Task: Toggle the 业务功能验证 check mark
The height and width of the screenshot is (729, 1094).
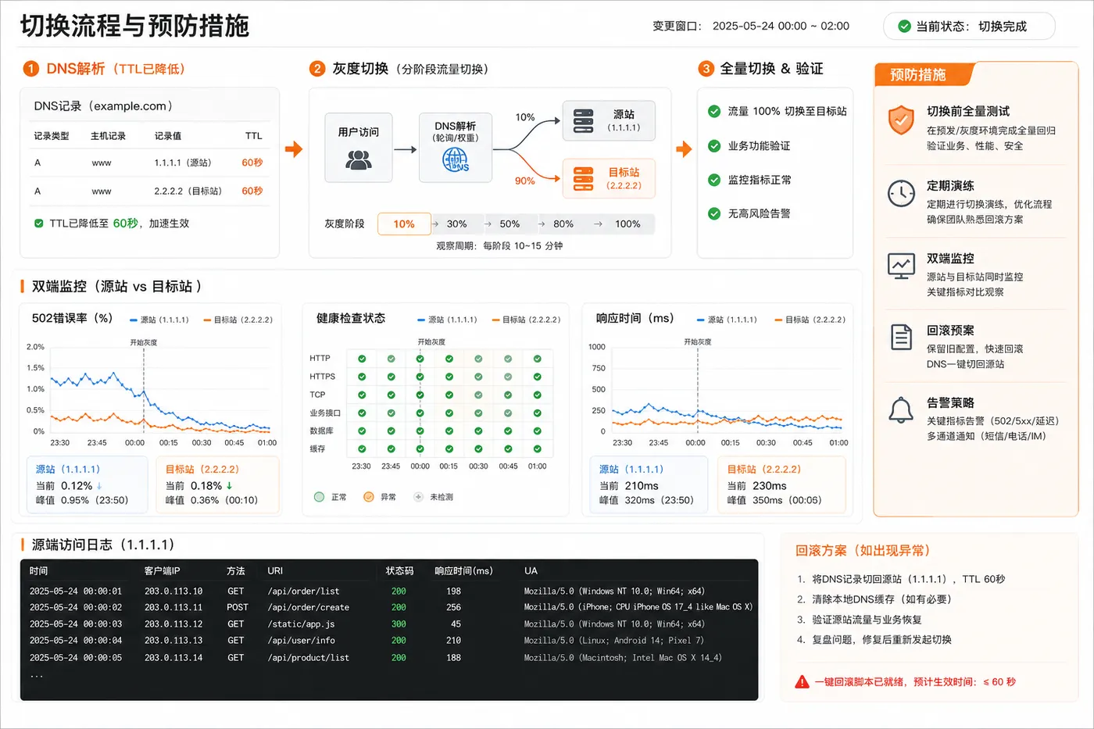Action: (x=714, y=146)
